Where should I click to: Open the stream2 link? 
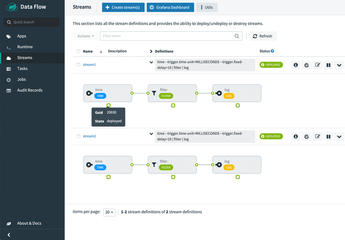click(x=89, y=136)
